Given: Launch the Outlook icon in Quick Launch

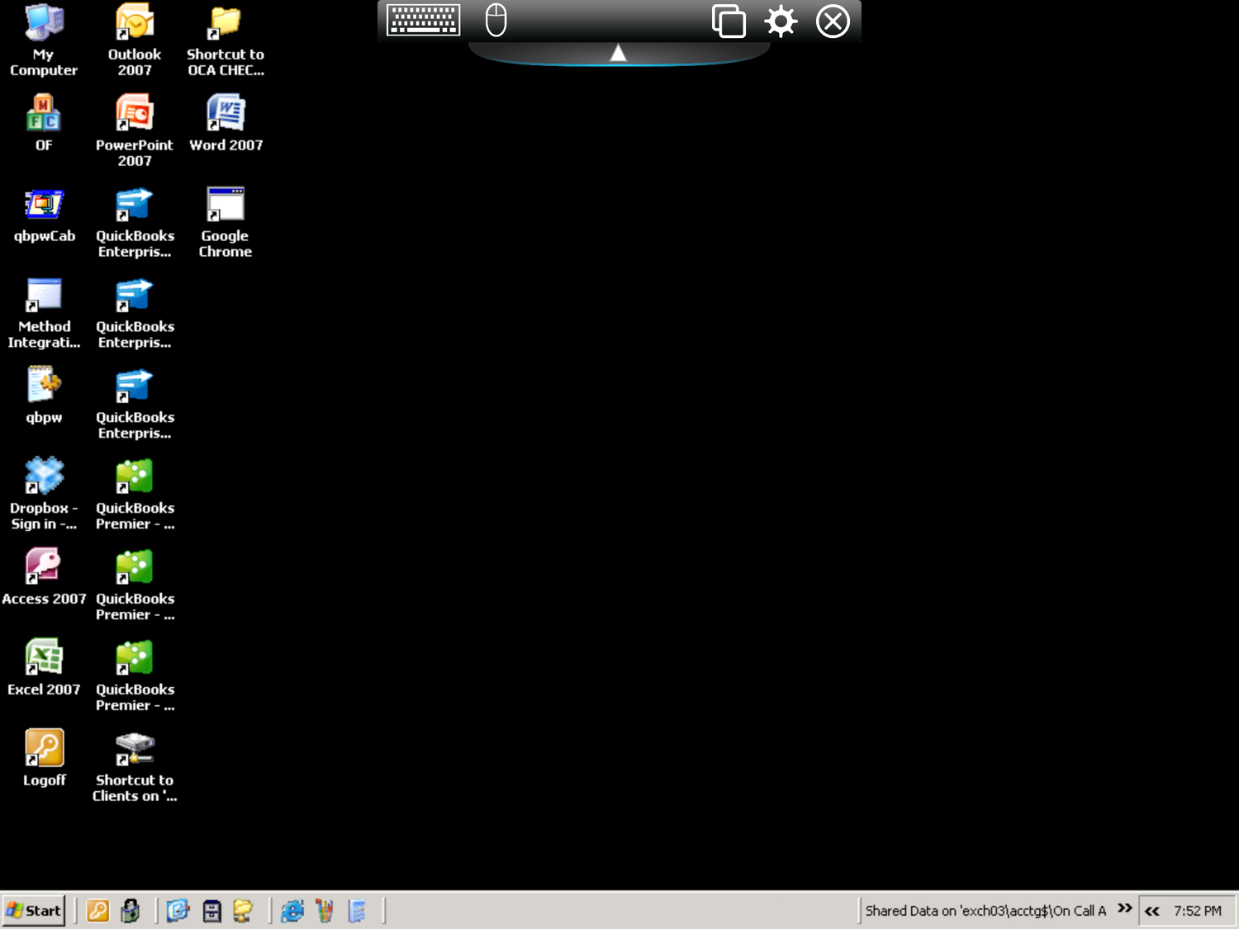Looking at the screenshot, I should pos(178,911).
